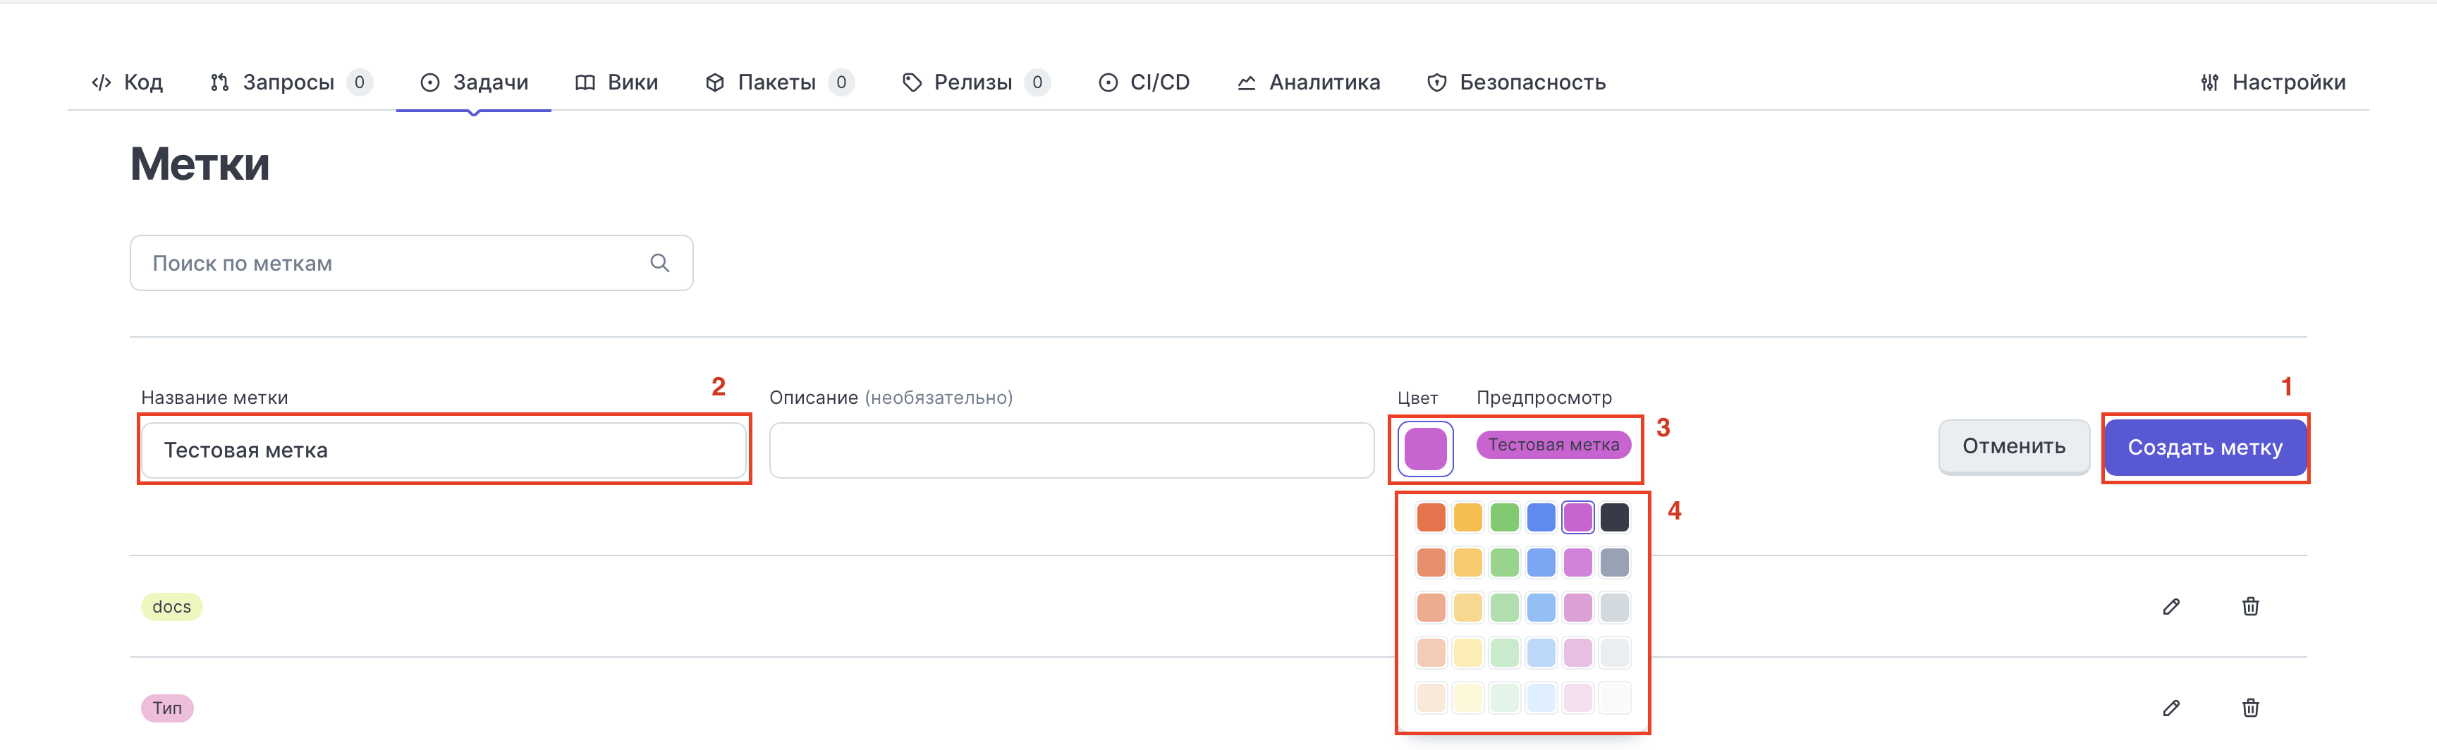Click the Тип label badge
The width and height of the screenshot is (2437, 750).
click(x=167, y=708)
